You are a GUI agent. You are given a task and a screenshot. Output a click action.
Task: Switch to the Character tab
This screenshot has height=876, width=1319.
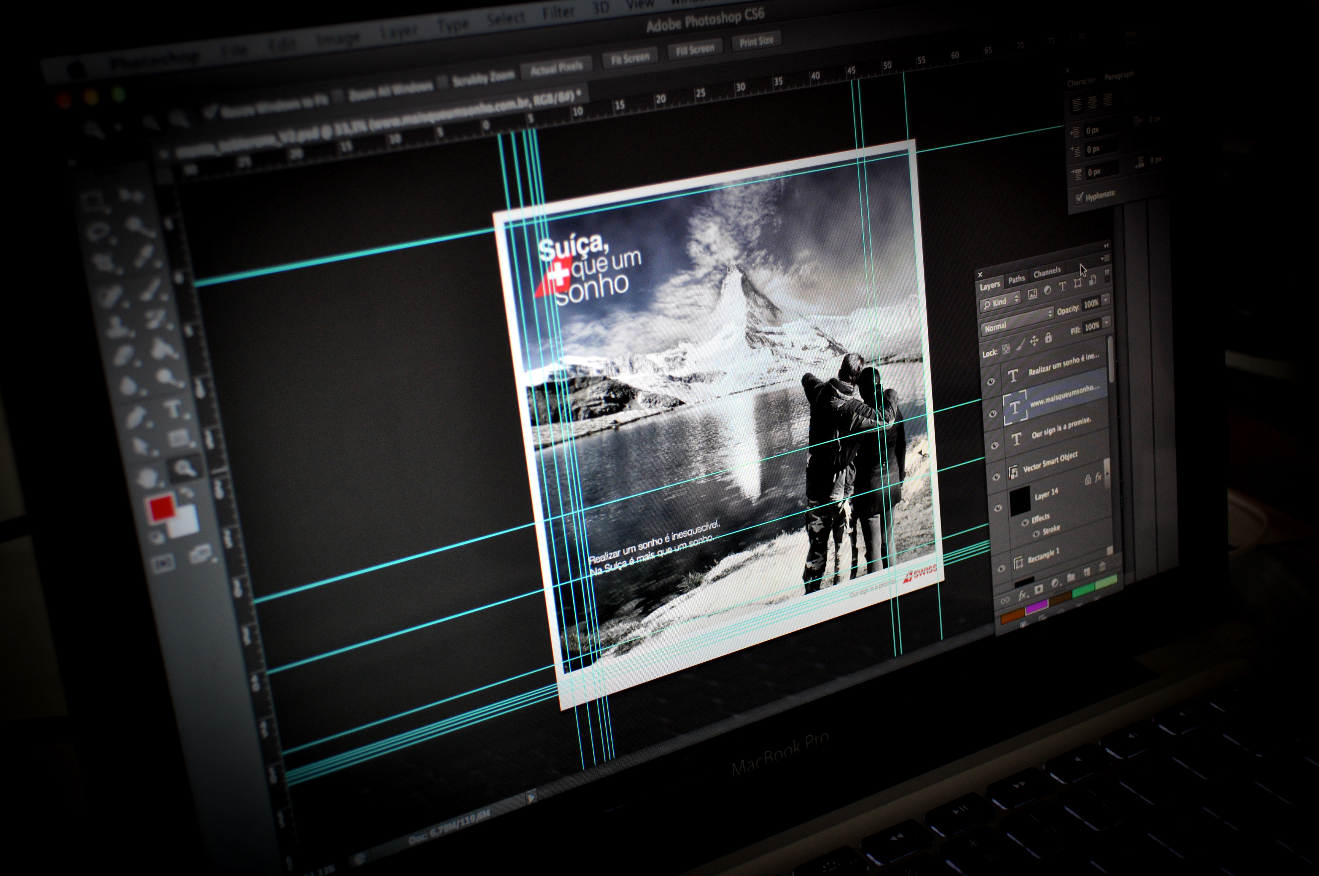coord(1081,81)
